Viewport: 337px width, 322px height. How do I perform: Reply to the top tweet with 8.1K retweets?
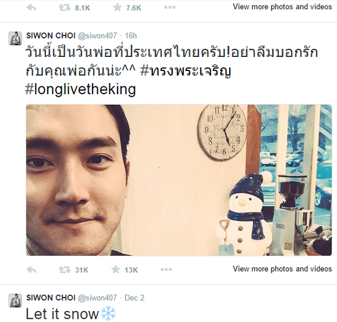(31, 8)
